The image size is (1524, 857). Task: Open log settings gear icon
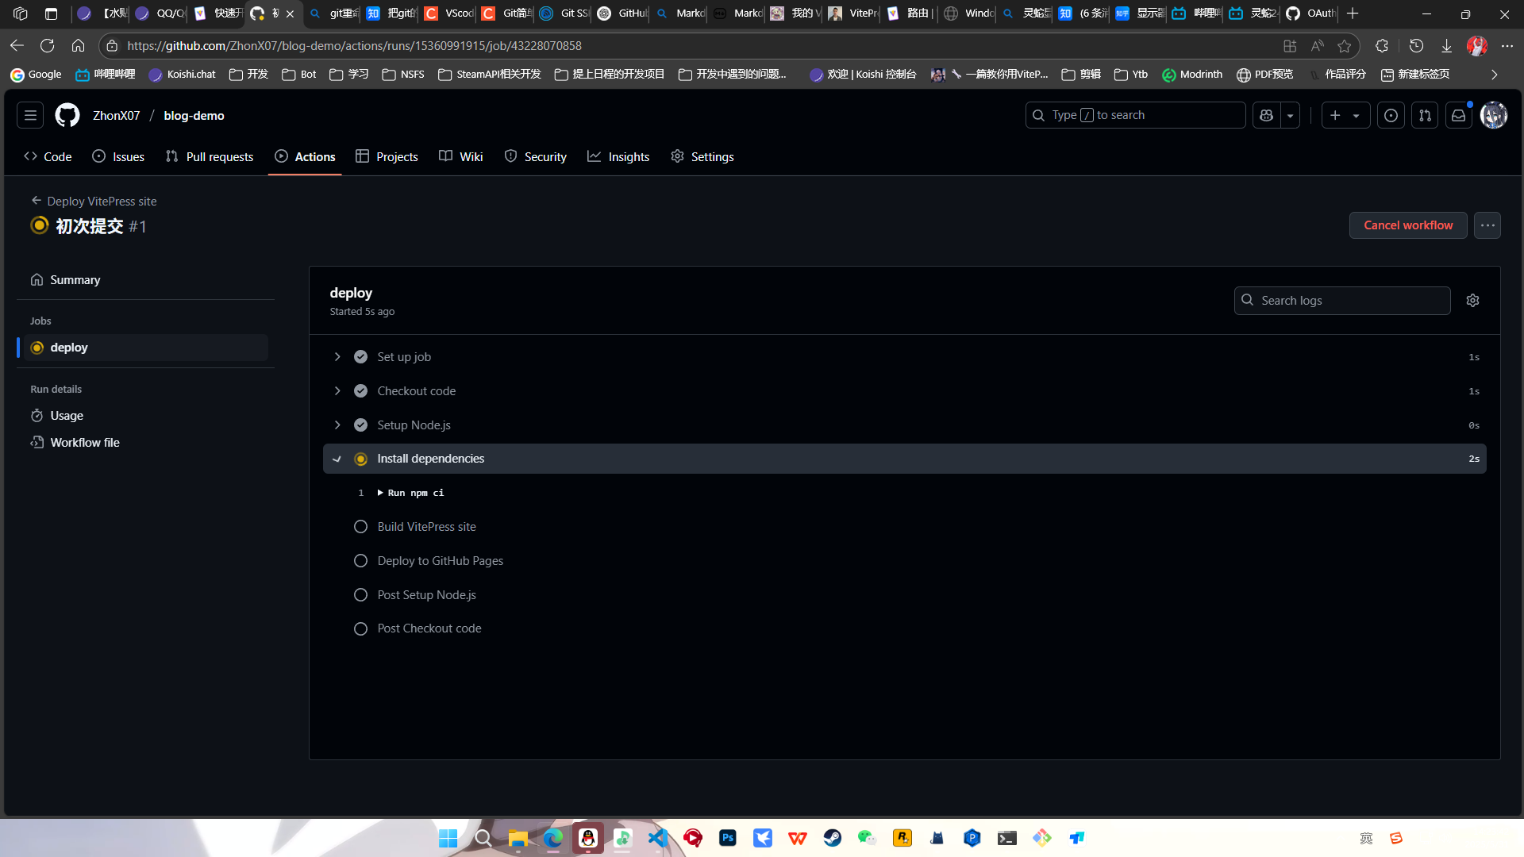point(1472,300)
